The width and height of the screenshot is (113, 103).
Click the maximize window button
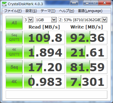(x=95, y=3)
